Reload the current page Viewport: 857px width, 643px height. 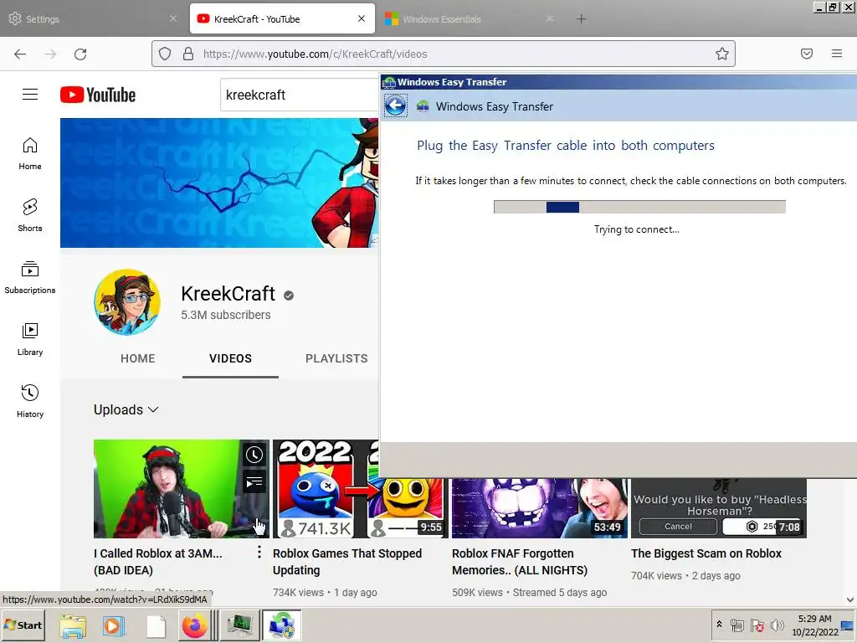click(80, 54)
